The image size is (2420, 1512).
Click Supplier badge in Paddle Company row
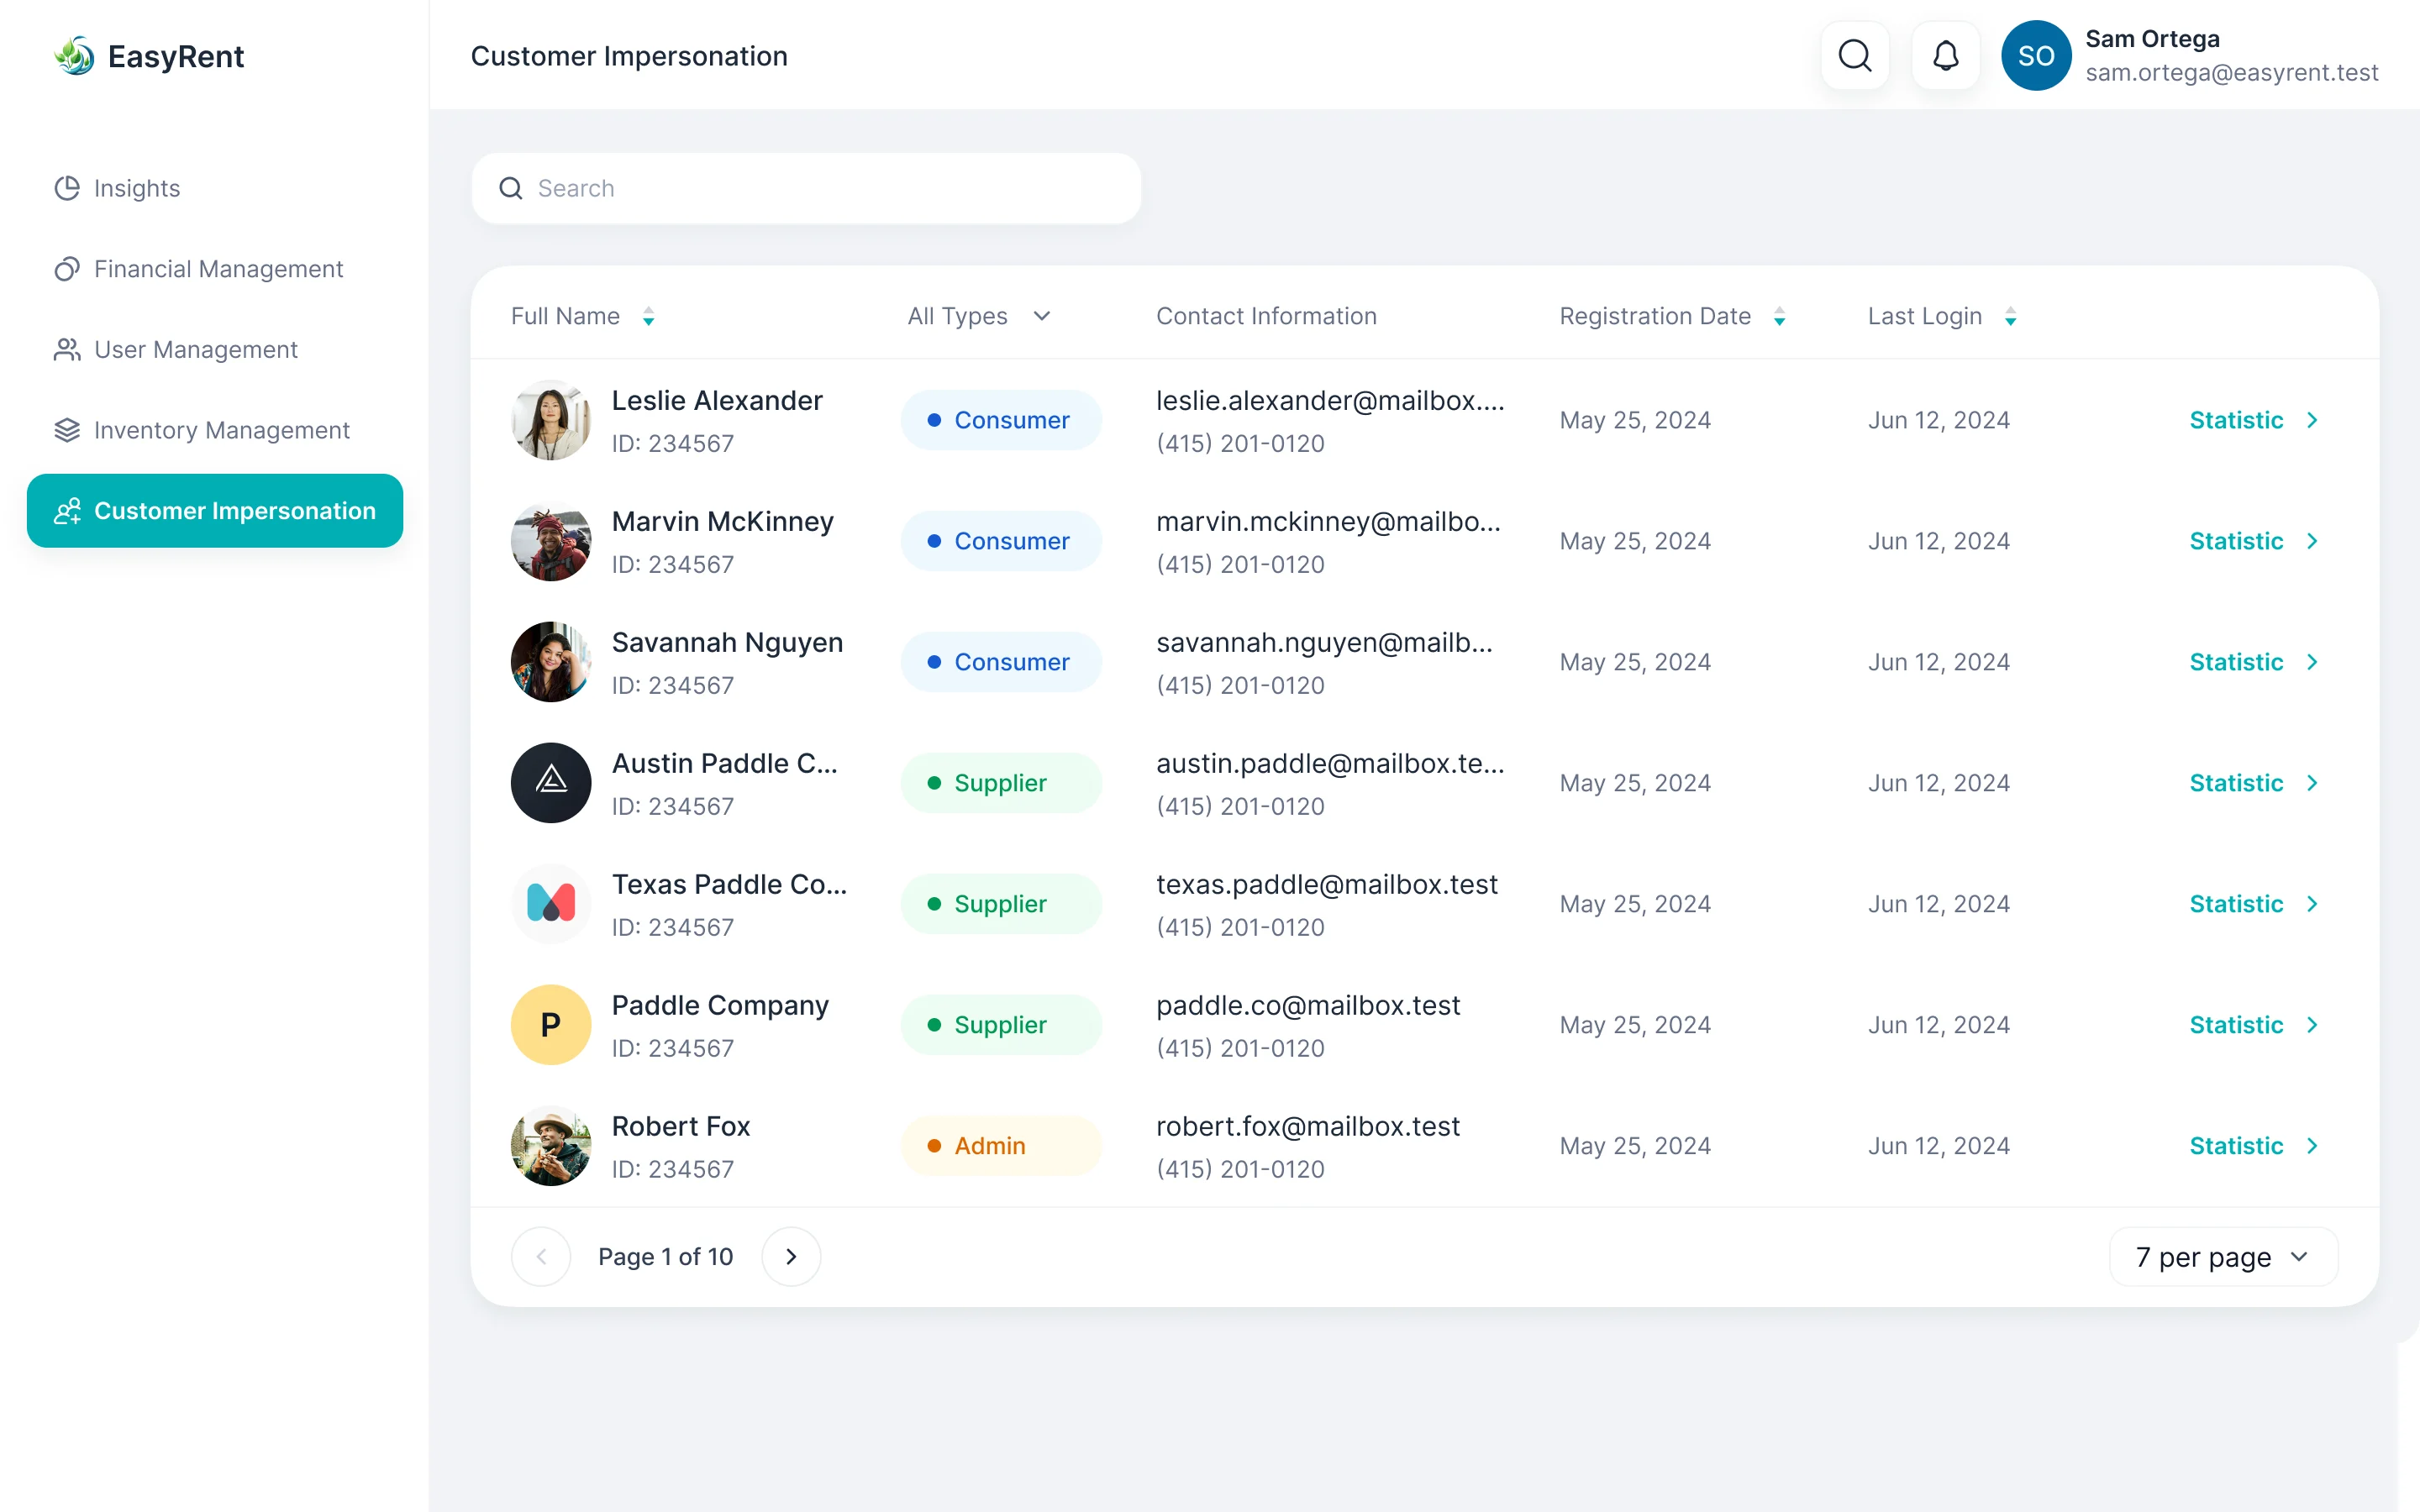1001,1025
